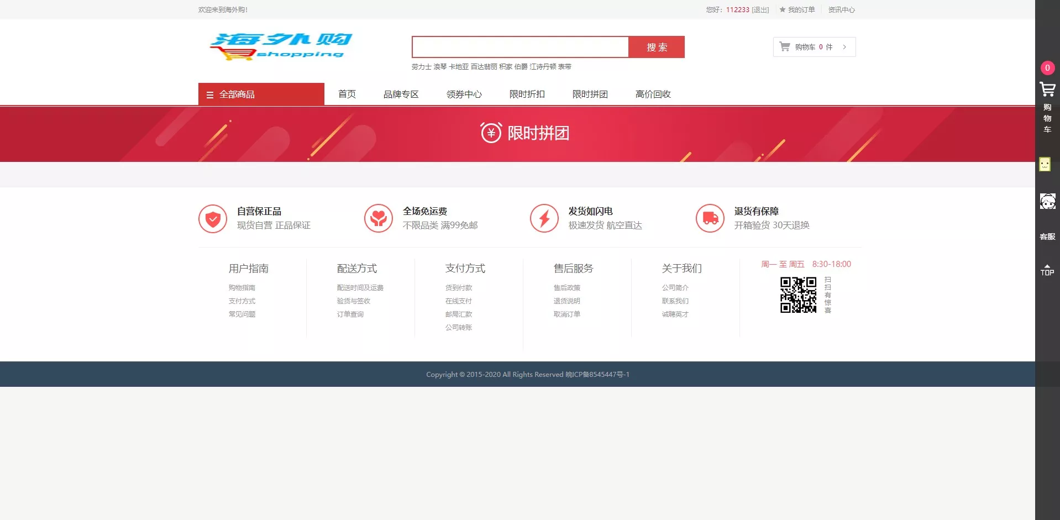Click the TOP back-to-top icon

click(x=1047, y=270)
